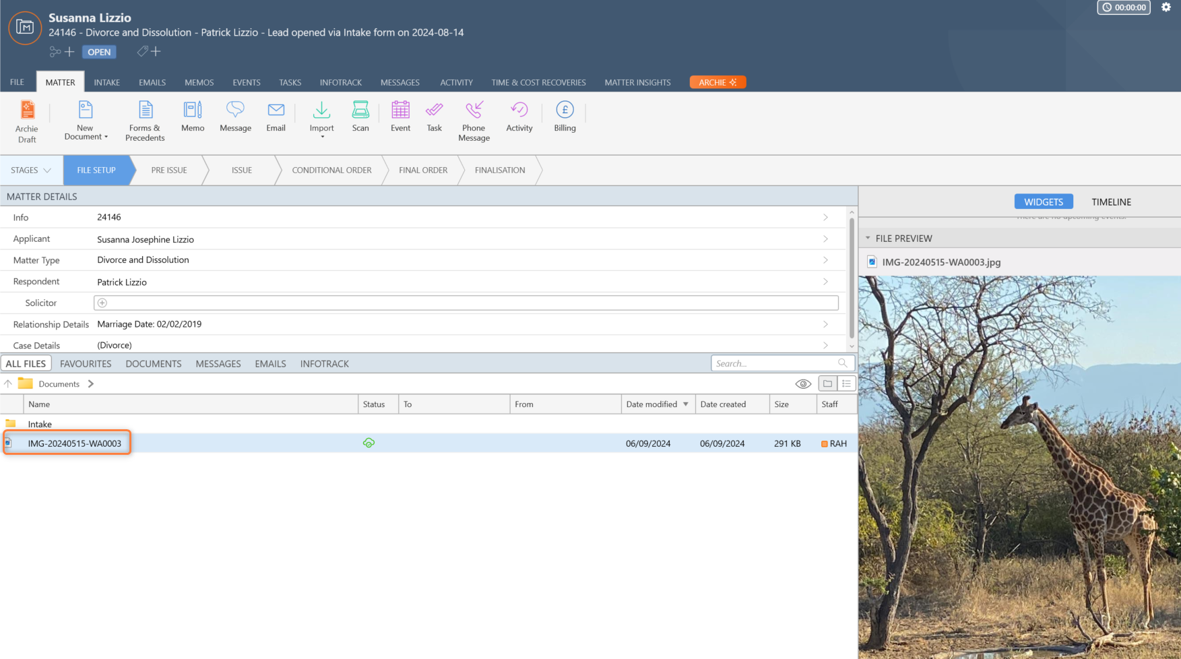
Task: Show FAVOURITES files tab
Action: coord(86,364)
